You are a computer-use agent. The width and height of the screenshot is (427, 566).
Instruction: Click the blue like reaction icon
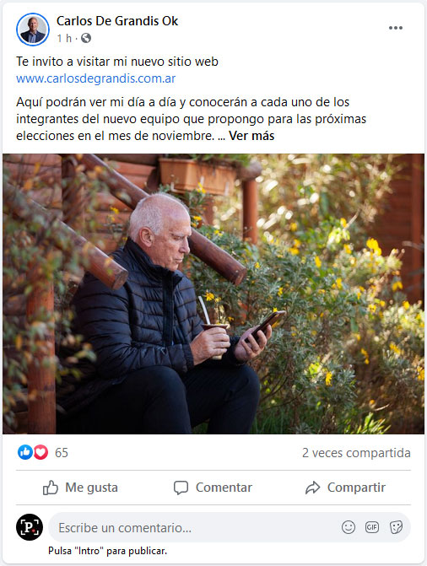(25, 452)
